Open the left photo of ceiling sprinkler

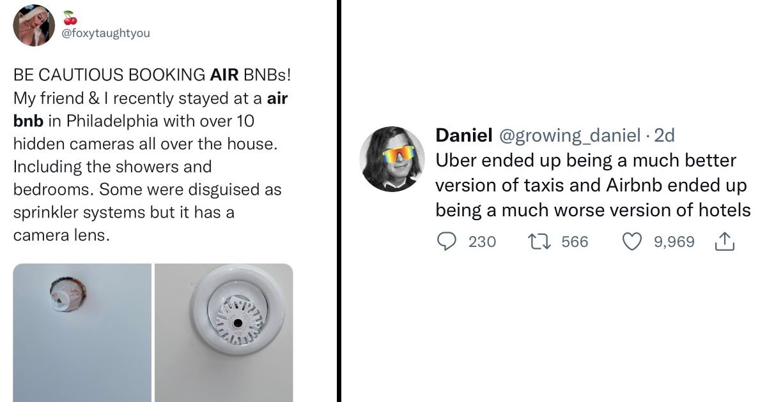[x=82, y=332]
